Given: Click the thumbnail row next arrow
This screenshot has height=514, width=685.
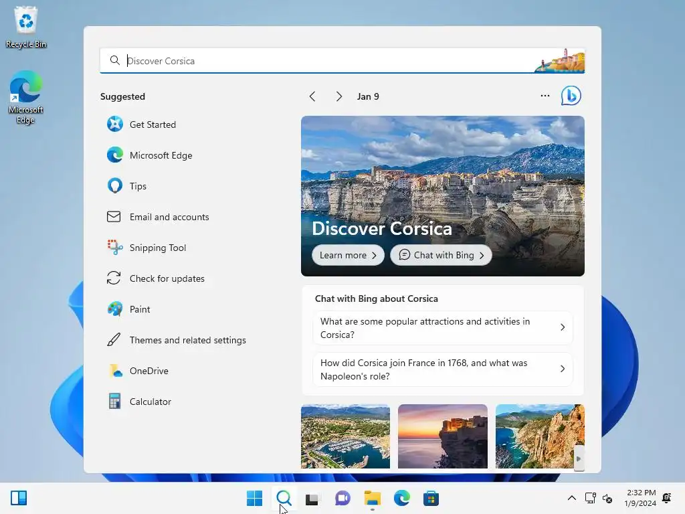Looking at the screenshot, I should [579, 458].
